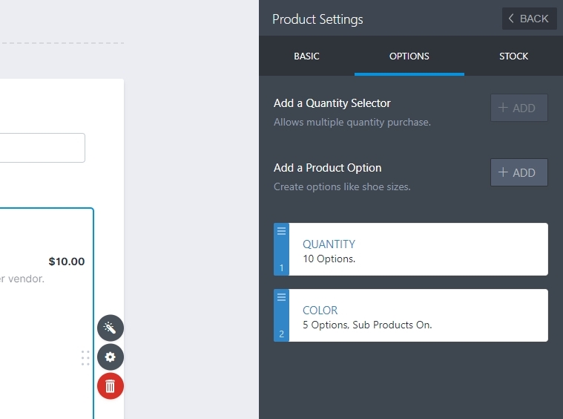Click the six-dot drag handle beside the gear
Viewport: 563px width, 419px height.
tap(85, 358)
